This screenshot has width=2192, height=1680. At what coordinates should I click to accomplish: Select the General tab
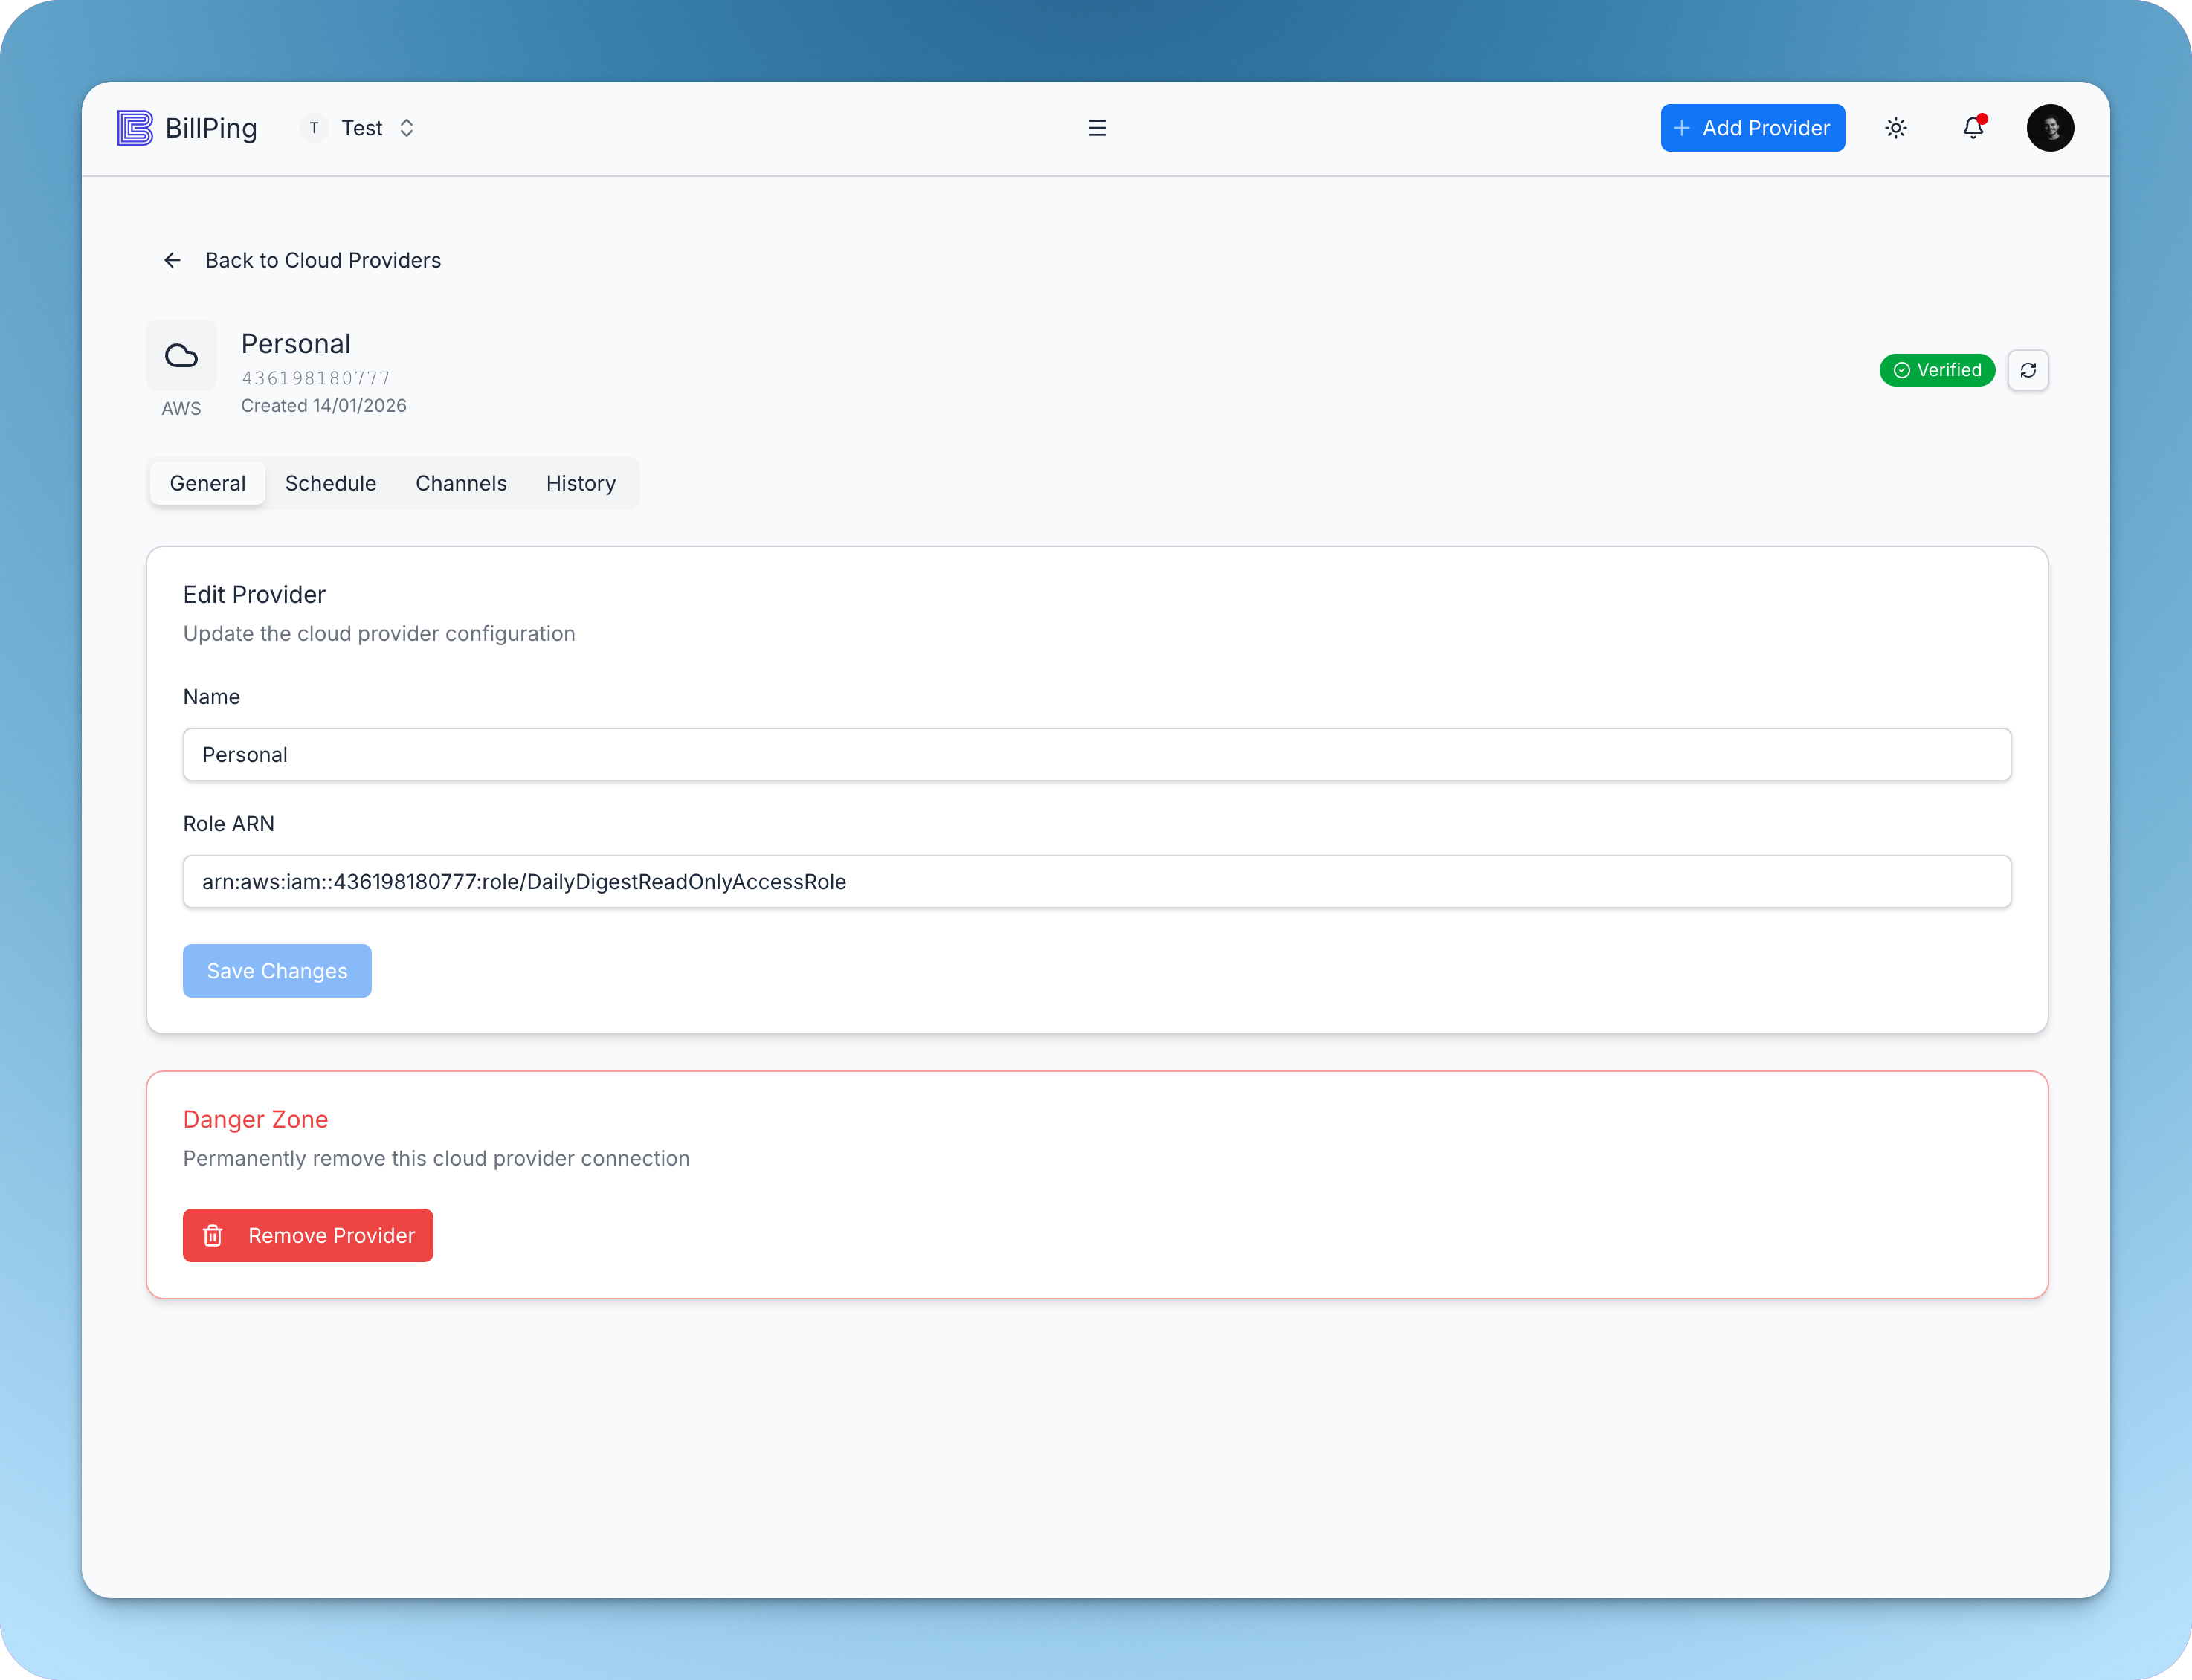tap(207, 483)
